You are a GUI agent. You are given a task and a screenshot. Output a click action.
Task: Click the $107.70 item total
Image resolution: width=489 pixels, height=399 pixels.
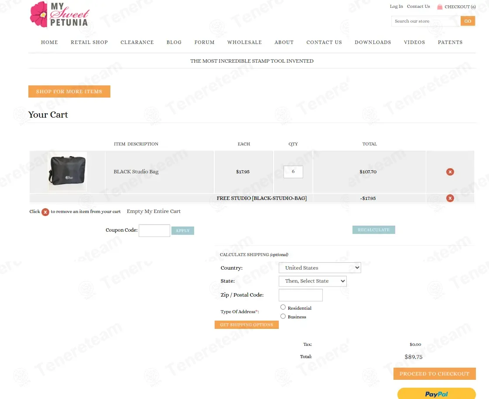(x=368, y=172)
